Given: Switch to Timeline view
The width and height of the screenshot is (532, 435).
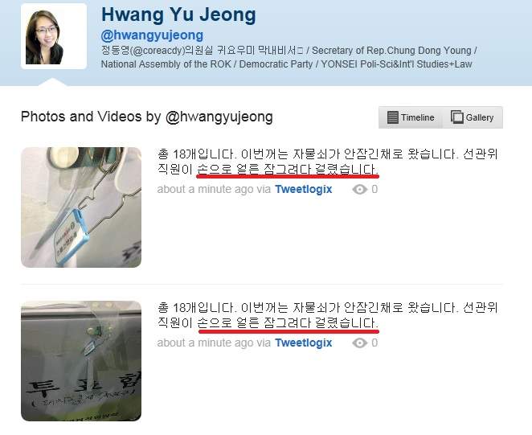Looking at the screenshot, I should tap(411, 117).
